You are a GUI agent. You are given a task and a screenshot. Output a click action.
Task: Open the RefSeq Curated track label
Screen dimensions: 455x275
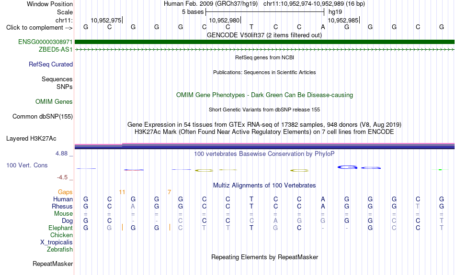[51, 65]
